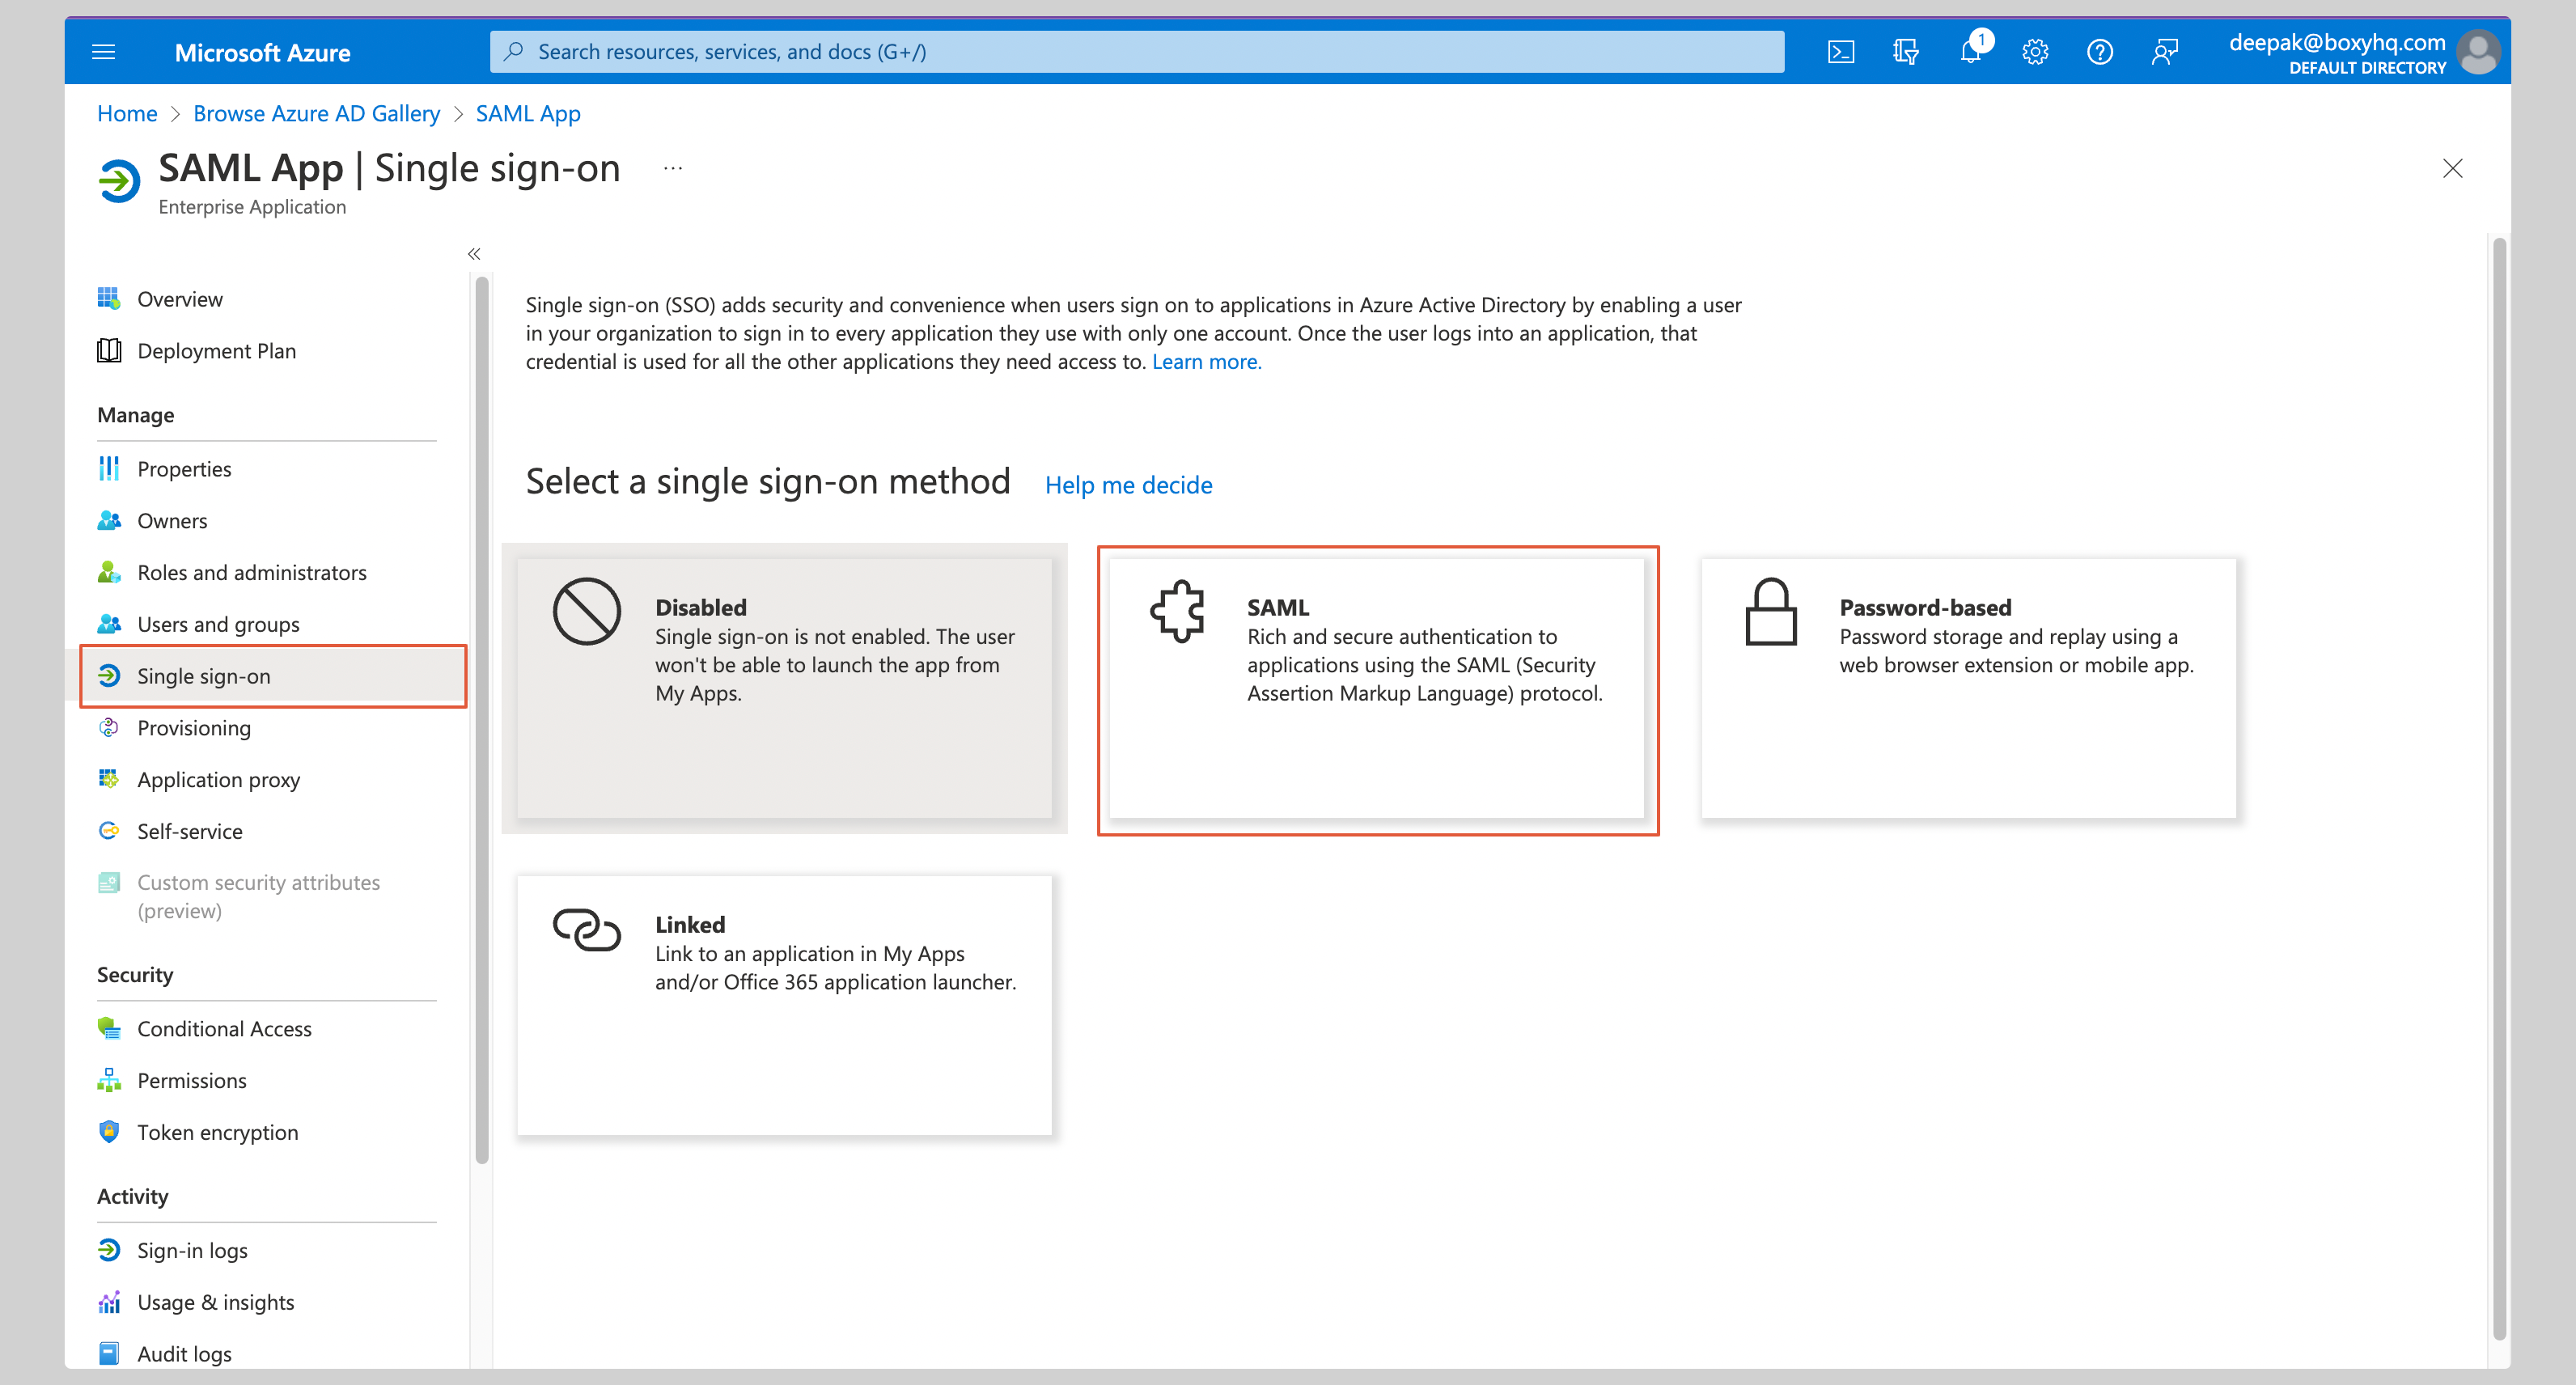The image size is (2576, 1385).
Task: Click the Learn more link
Action: tap(1206, 361)
